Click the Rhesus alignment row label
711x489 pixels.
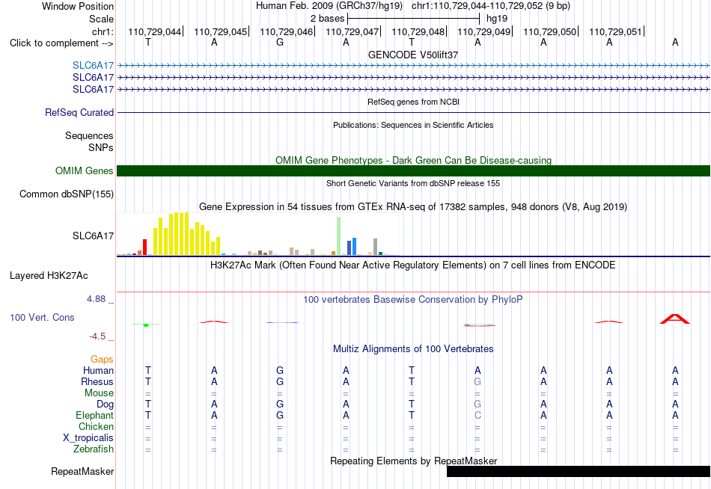(x=97, y=382)
